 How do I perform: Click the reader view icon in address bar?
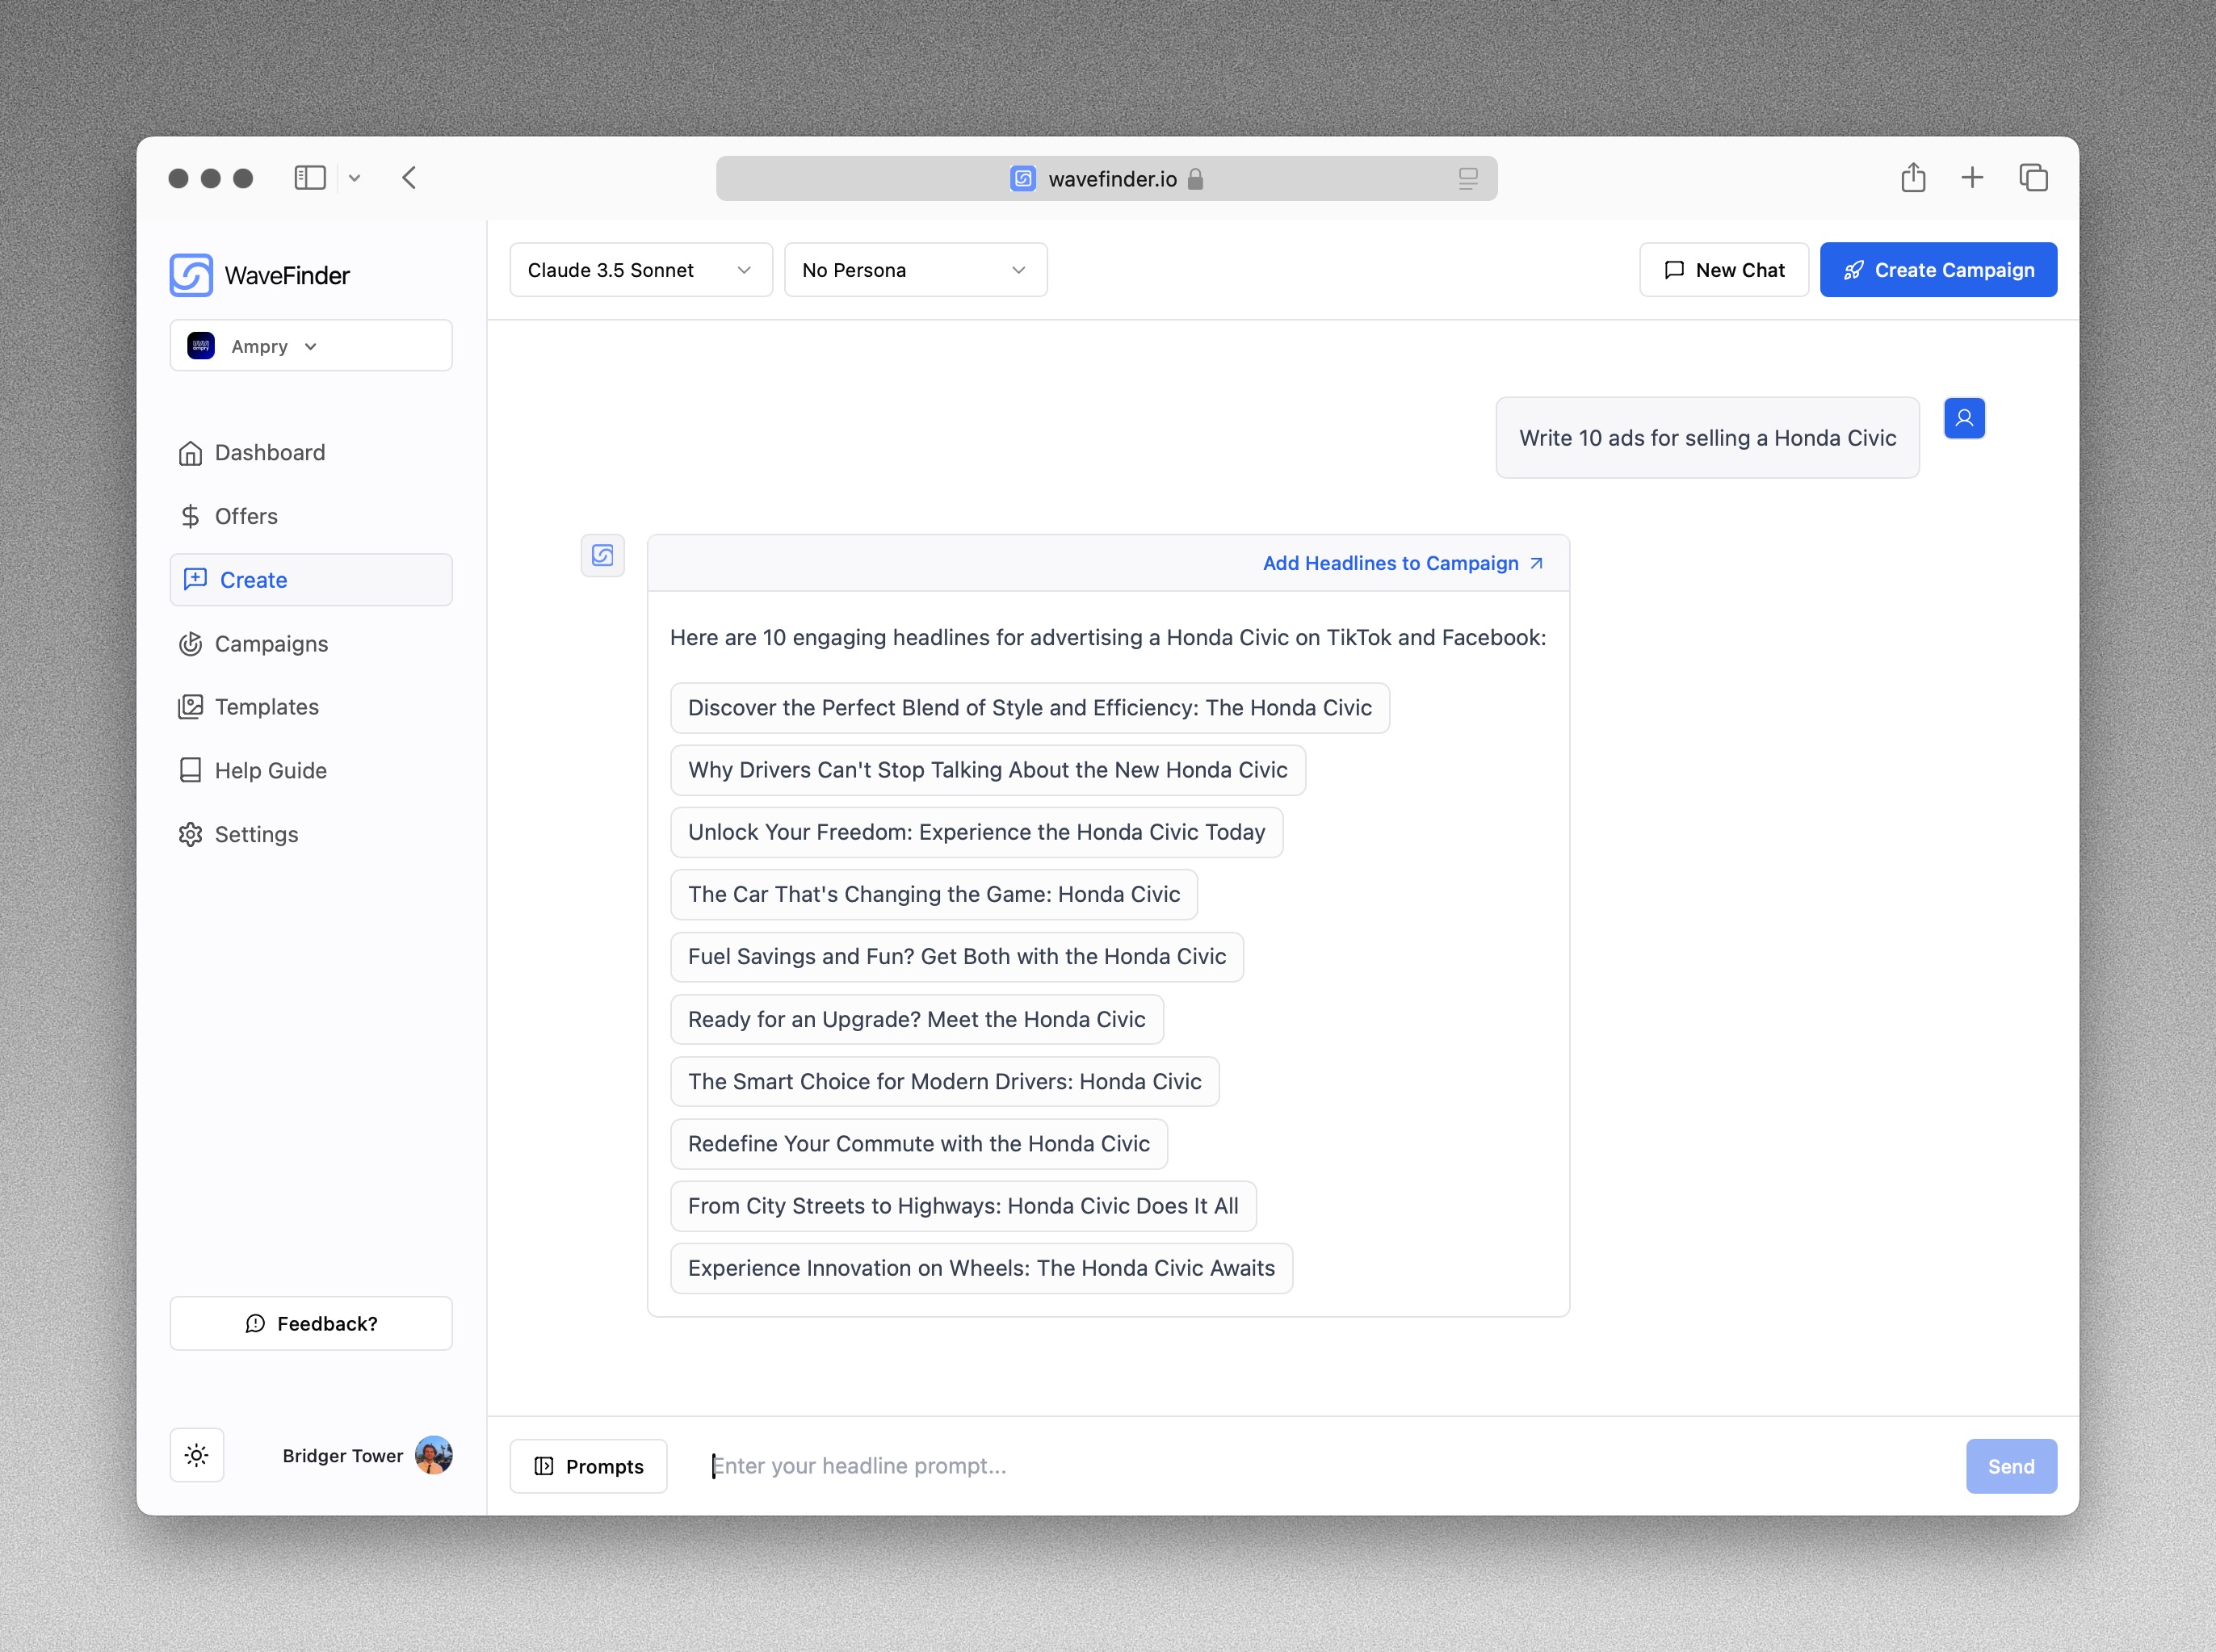1467,178
